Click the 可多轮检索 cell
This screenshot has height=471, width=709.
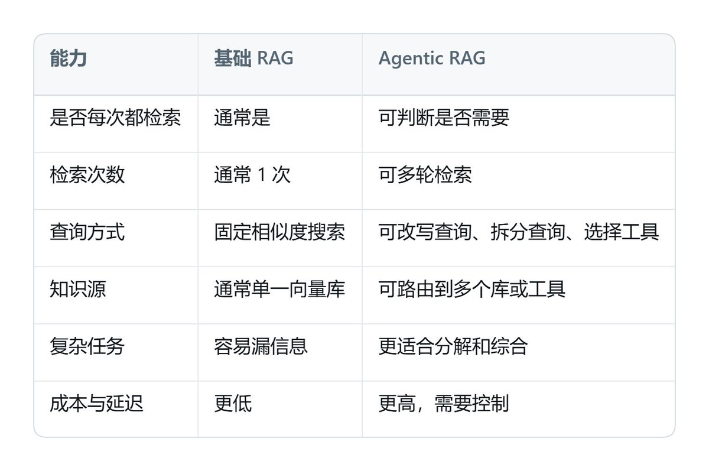(x=425, y=175)
